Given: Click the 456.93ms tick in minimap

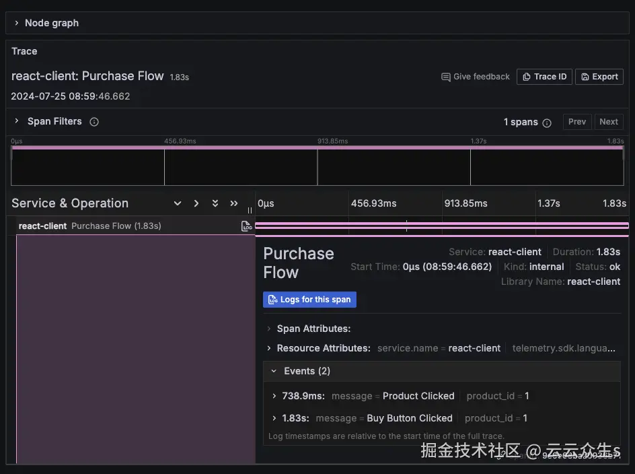Looking at the screenshot, I should (x=180, y=141).
